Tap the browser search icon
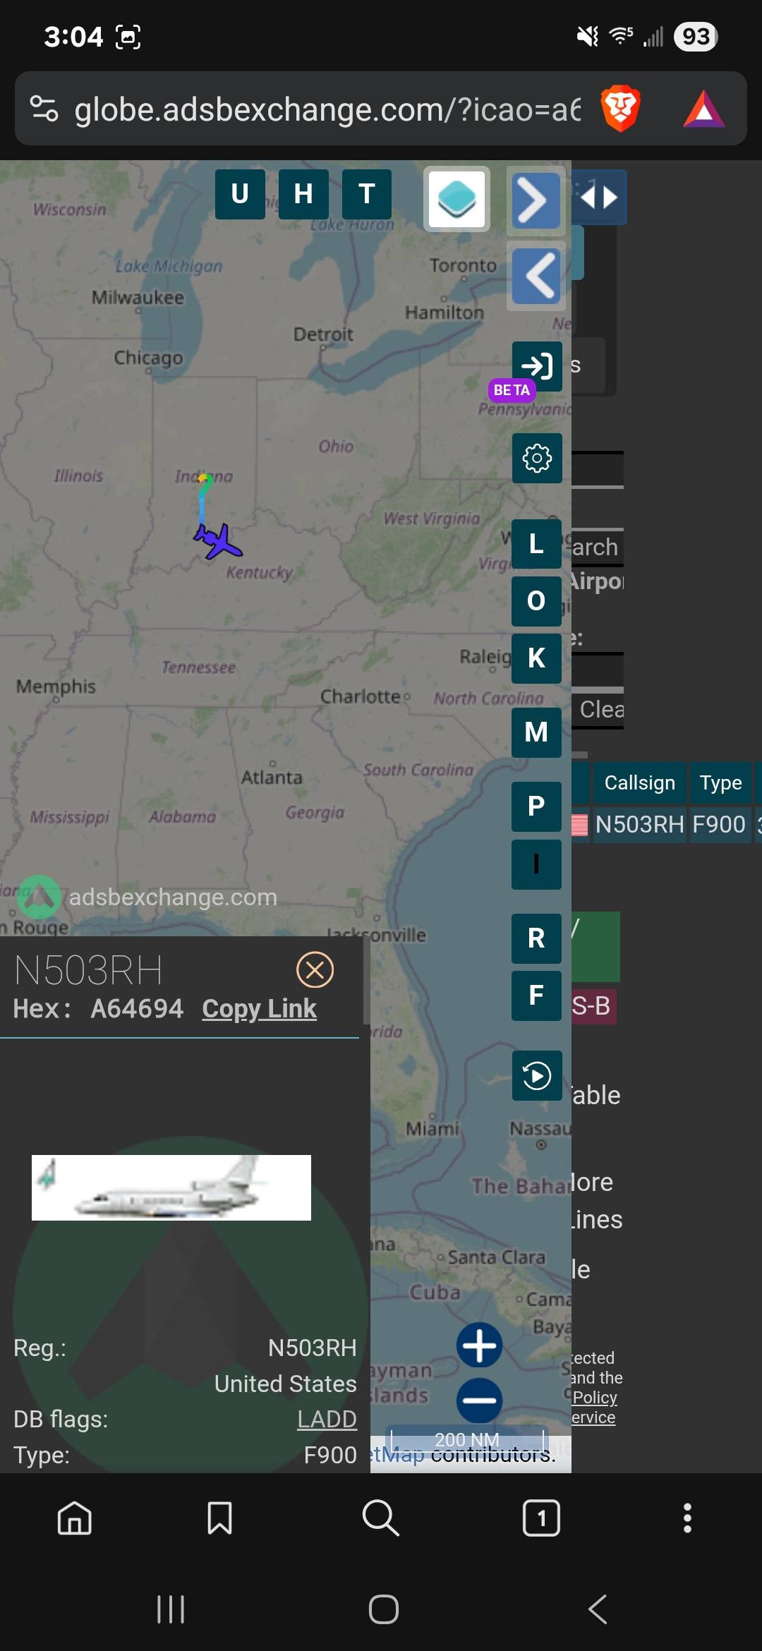 pyautogui.click(x=380, y=1518)
